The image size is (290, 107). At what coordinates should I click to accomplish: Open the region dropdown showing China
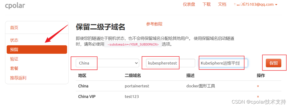click(107, 63)
